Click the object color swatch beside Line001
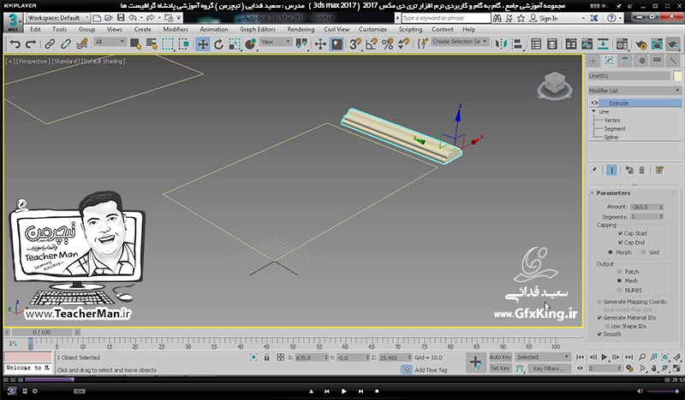Viewport: 685px width, 400px height. [x=677, y=76]
